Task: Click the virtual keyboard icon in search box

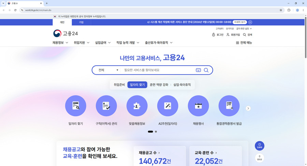Action: click(198, 70)
